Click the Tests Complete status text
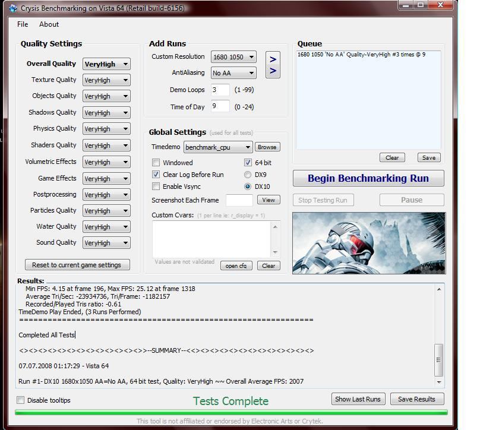499x430 pixels. (230, 401)
